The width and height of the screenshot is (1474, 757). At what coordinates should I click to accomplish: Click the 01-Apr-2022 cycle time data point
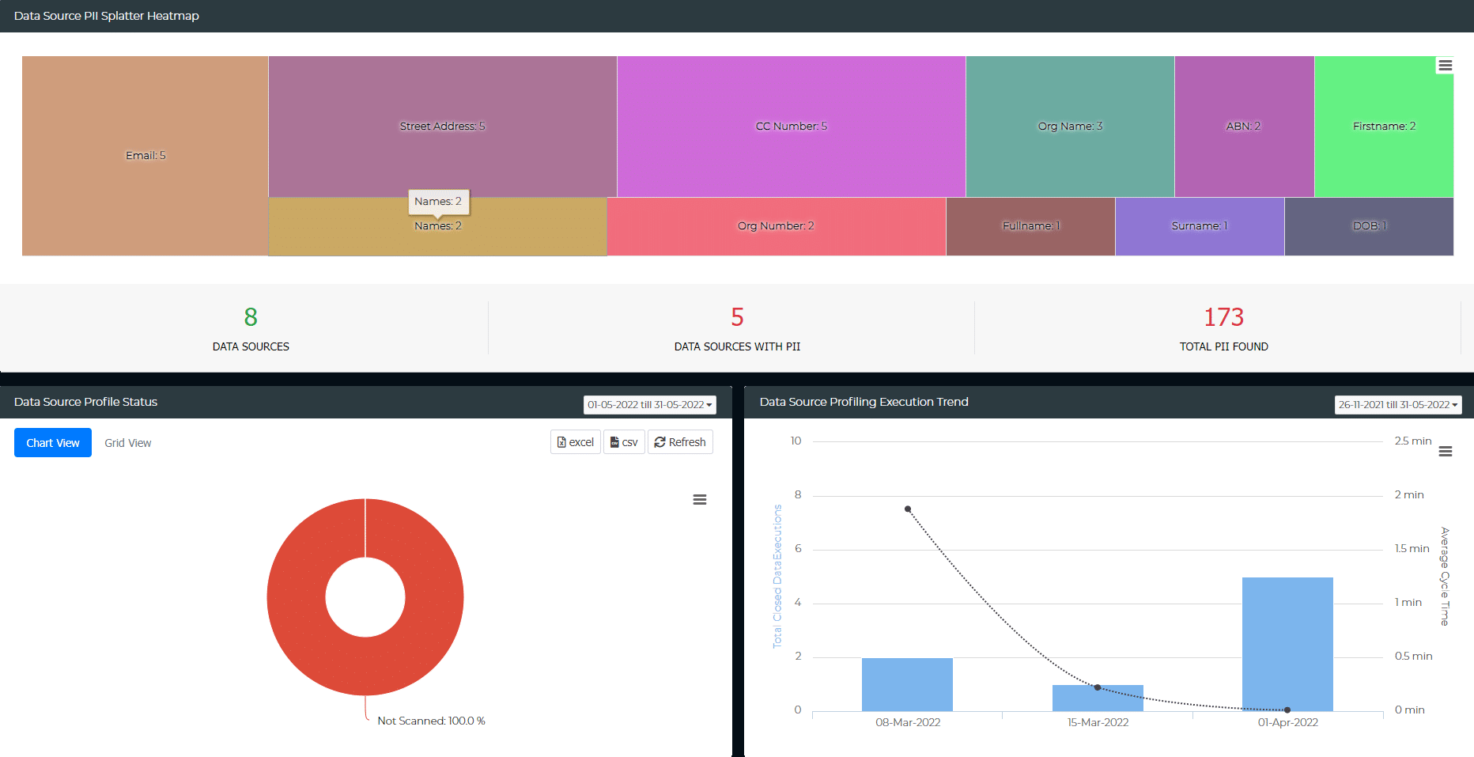click(x=1287, y=710)
